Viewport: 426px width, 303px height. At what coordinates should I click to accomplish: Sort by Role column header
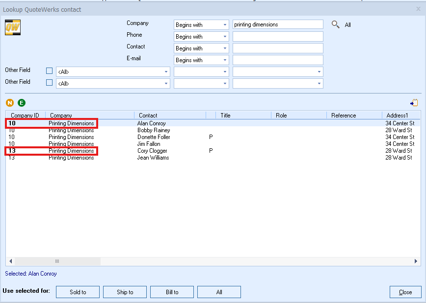299,115
